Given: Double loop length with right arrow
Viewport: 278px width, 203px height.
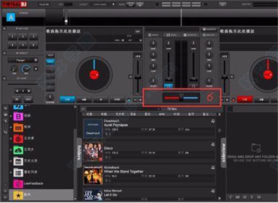Looking at the screenshot, I should (29, 91).
